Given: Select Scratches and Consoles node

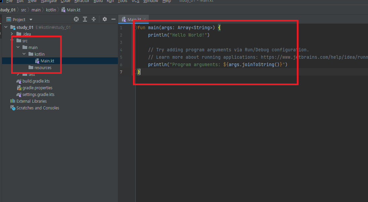Looking at the screenshot, I should (x=38, y=108).
